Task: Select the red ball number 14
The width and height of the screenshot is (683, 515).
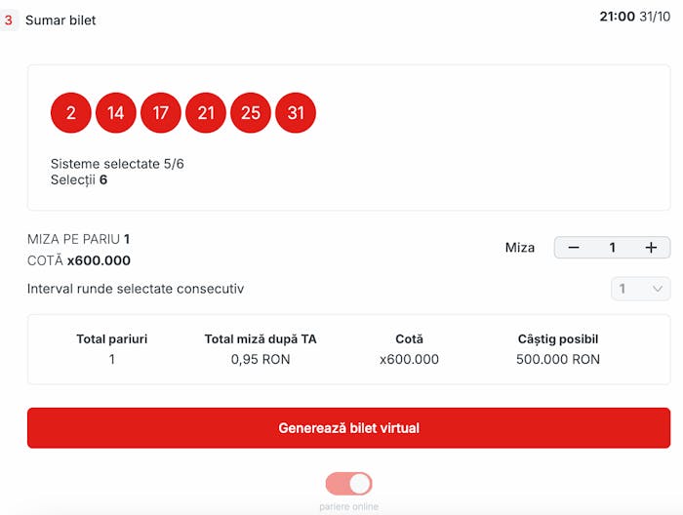Action: [x=115, y=113]
